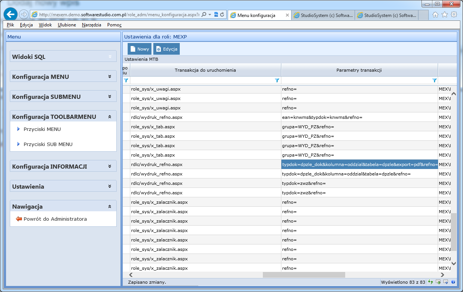
Task: Open favorites with the star icon
Action: pos(444,15)
